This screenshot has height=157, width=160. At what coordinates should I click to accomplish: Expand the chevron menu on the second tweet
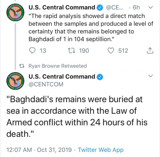pyautogui.click(x=150, y=76)
